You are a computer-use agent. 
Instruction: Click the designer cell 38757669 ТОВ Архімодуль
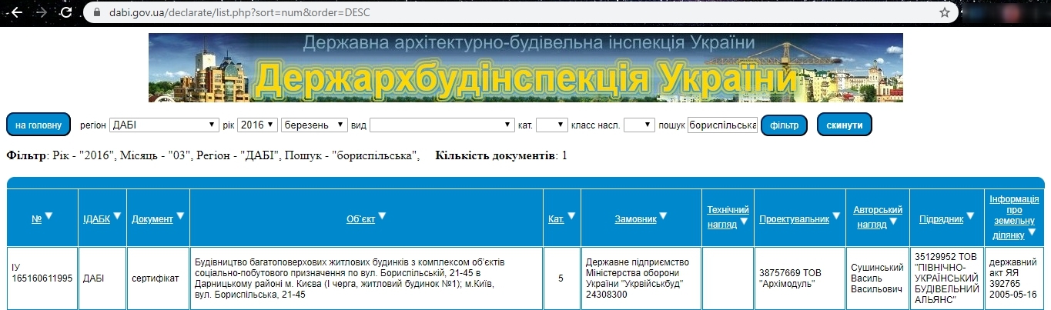click(799, 278)
